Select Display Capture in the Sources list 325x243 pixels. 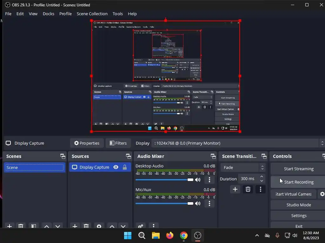coord(100,167)
